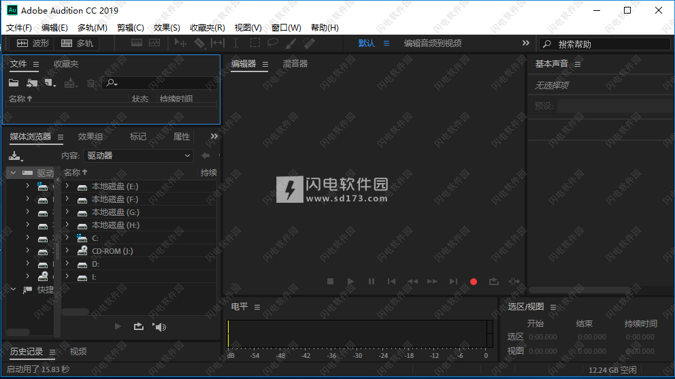This screenshot has width=675, height=379.
Task: Toggle Skip Selection transport icon
Action: 514,281
